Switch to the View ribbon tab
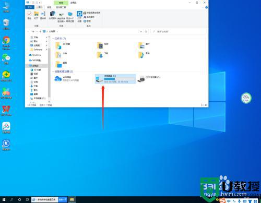 click(x=49, y=7)
